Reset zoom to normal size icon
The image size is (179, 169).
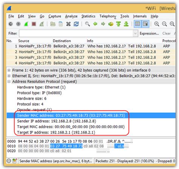(172, 24)
